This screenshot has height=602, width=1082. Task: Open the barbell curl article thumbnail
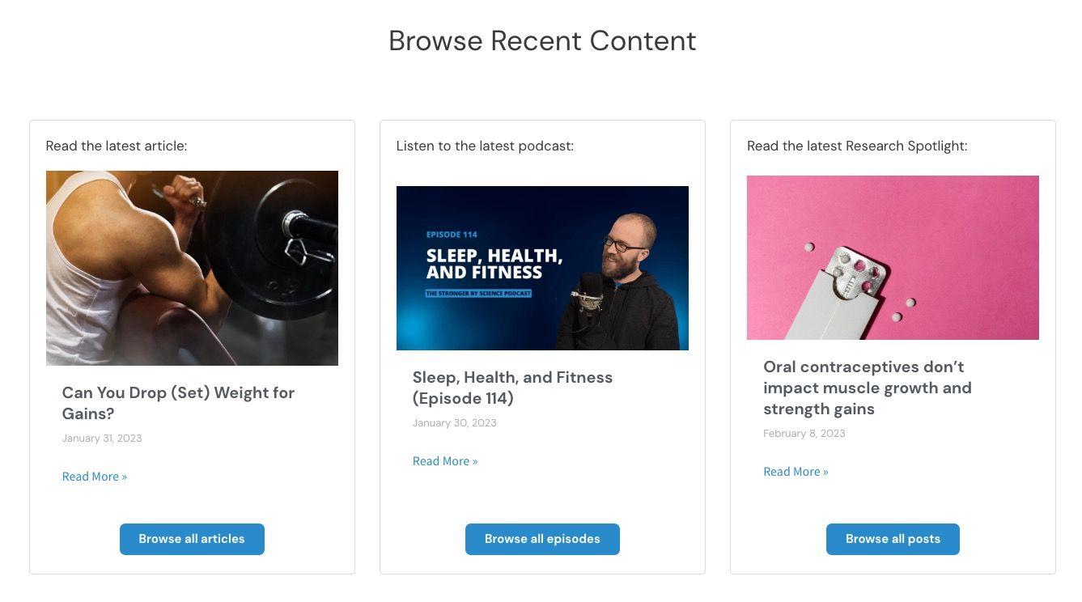192,268
